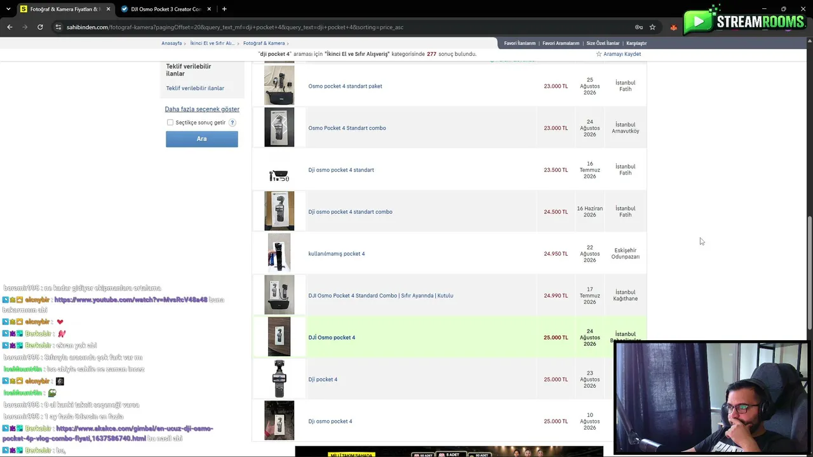Click thumbnail of Dji osmo pocket 4 standart
The width and height of the screenshot is (813, 457).
click(x=279, y=176)
